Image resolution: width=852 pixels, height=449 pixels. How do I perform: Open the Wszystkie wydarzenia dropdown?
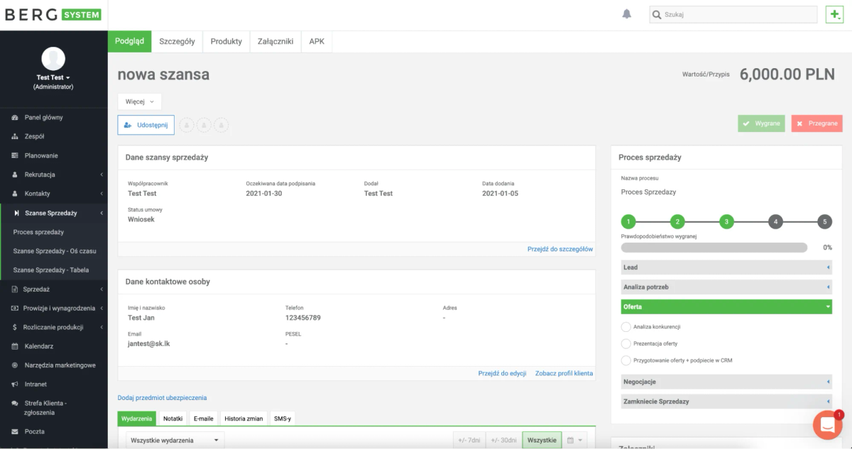[x=175, y=440]
